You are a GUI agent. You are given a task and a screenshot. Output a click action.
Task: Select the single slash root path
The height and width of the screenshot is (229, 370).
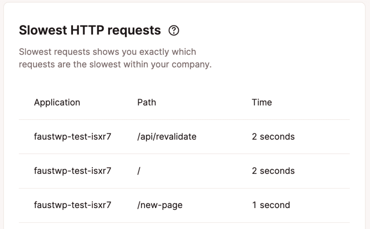(139, 171)
